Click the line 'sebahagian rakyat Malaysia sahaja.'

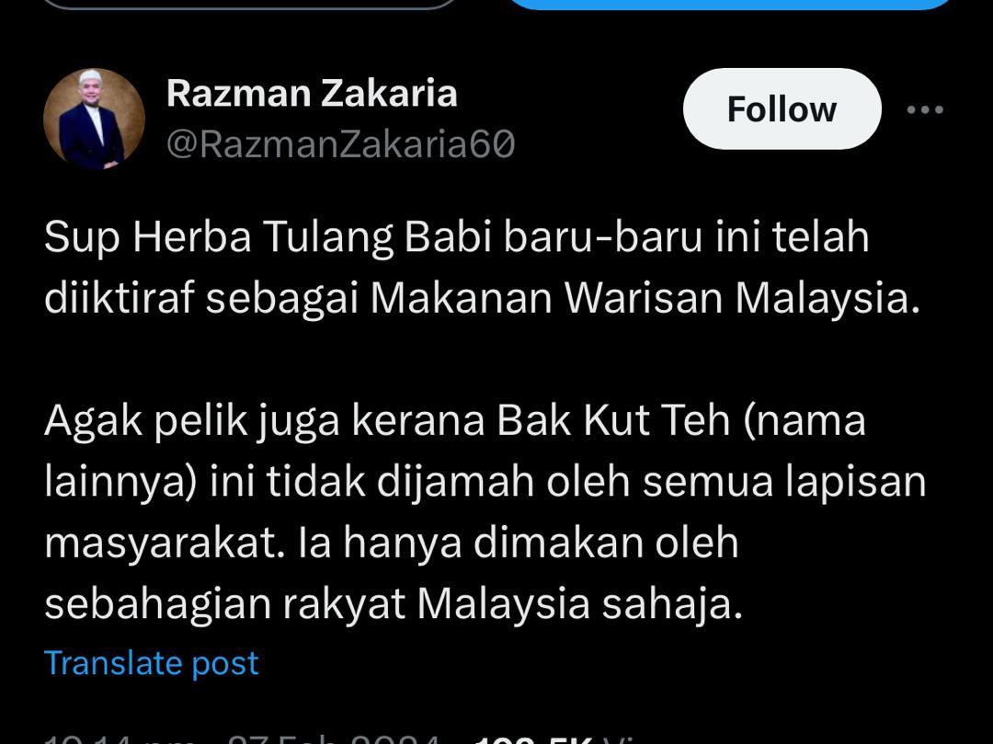pyautogui.click(x=393, y=604)
